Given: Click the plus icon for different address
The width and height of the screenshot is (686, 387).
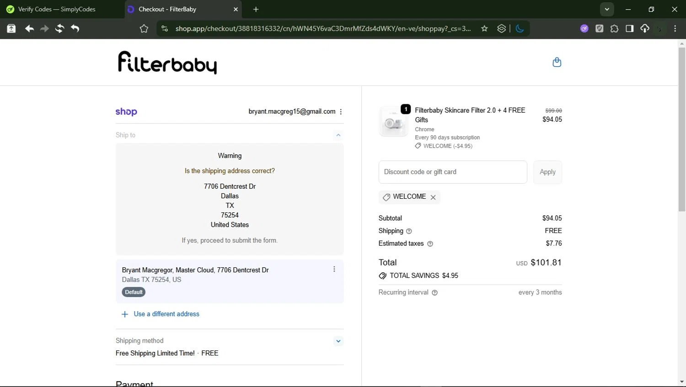Looking at the screenshot, I should (x=124, y=314).
